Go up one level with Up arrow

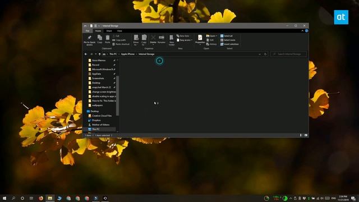[100, 54]
